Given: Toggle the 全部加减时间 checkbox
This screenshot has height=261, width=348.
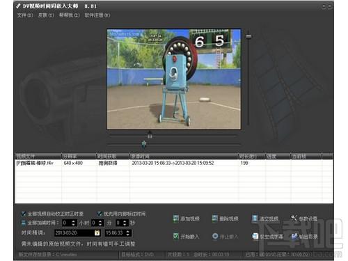Looking at the screenshot, I should [x=24, y=223].
